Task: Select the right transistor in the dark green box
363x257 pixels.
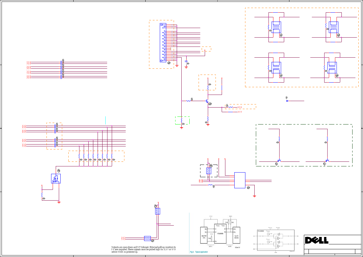Action: [x=327, y=160]
